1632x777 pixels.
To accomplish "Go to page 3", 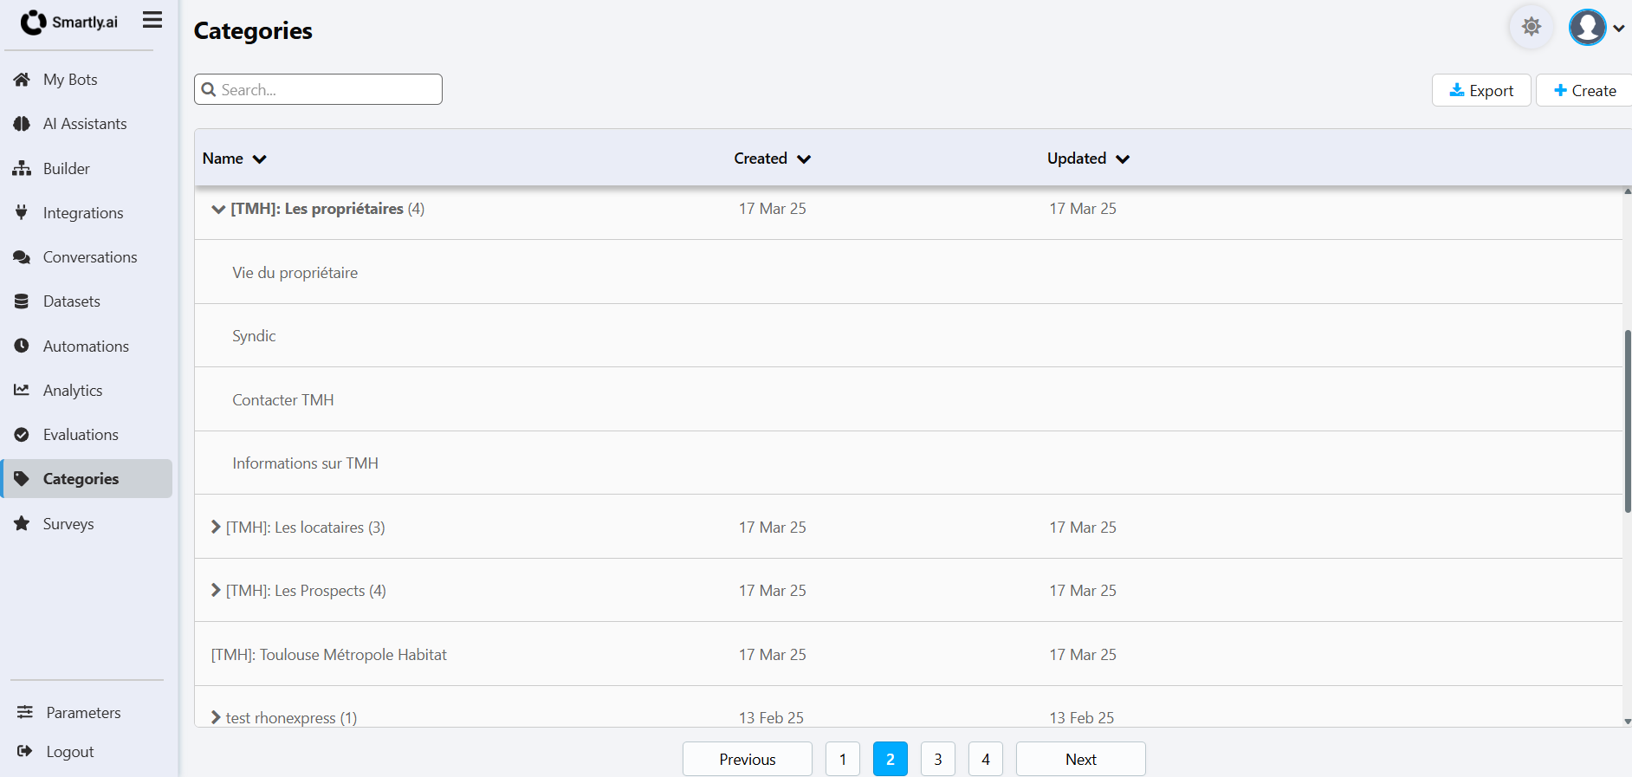I will click(937, 760).
